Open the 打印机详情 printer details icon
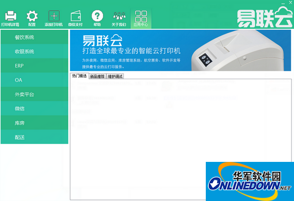This screenshot has width=294, height=201. 10,19
